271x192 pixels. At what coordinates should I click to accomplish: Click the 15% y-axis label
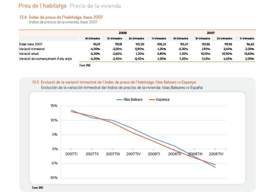click(54, 106)
